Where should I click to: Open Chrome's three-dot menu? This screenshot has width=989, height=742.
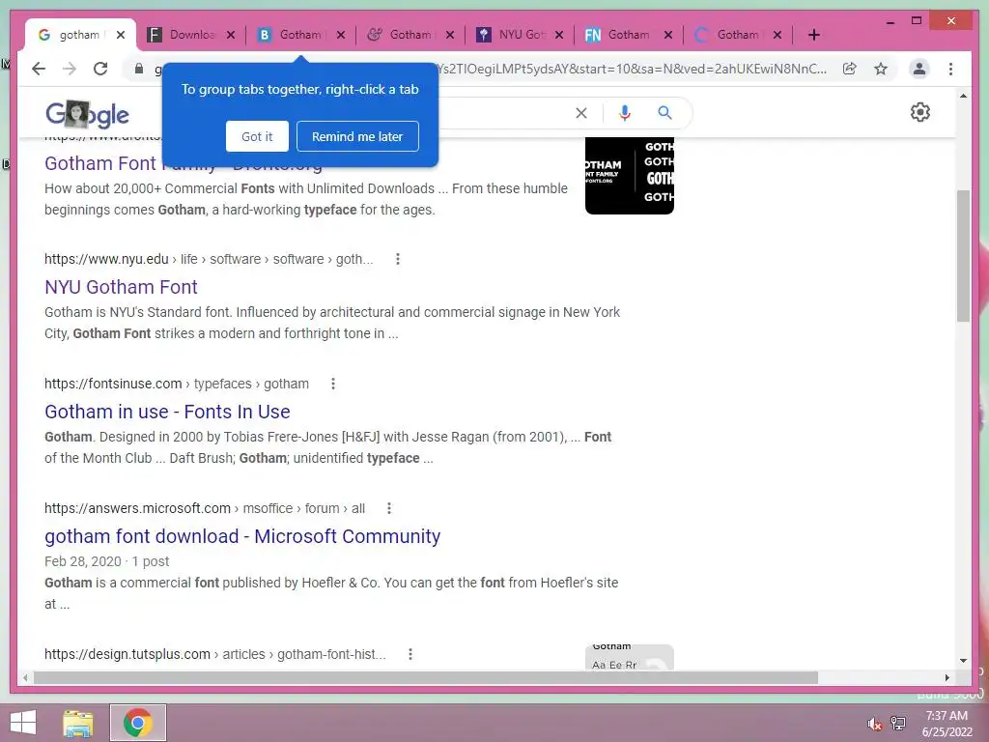pos(950,69)
